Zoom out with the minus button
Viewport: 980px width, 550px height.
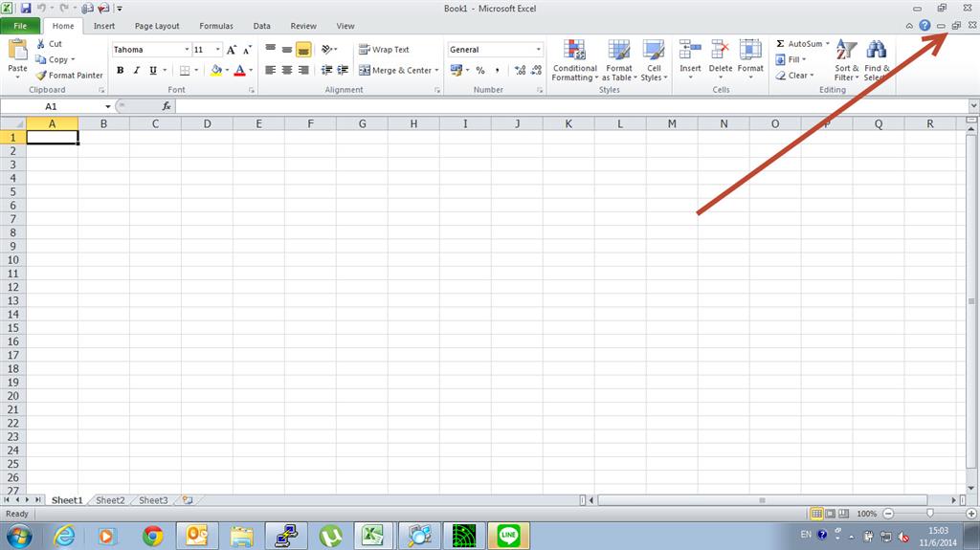click(x=888, y=514)
